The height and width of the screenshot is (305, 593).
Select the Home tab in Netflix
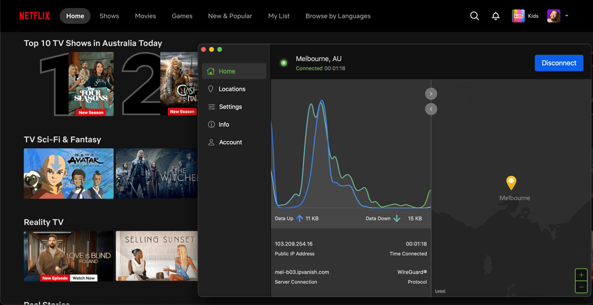click(x=75, y=16)
